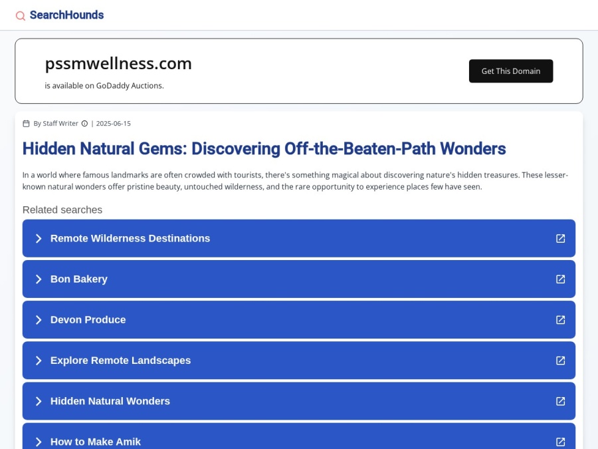
Task: Click external link icon on Explore Remote Landscapes
Action: (x=560, y=361)
